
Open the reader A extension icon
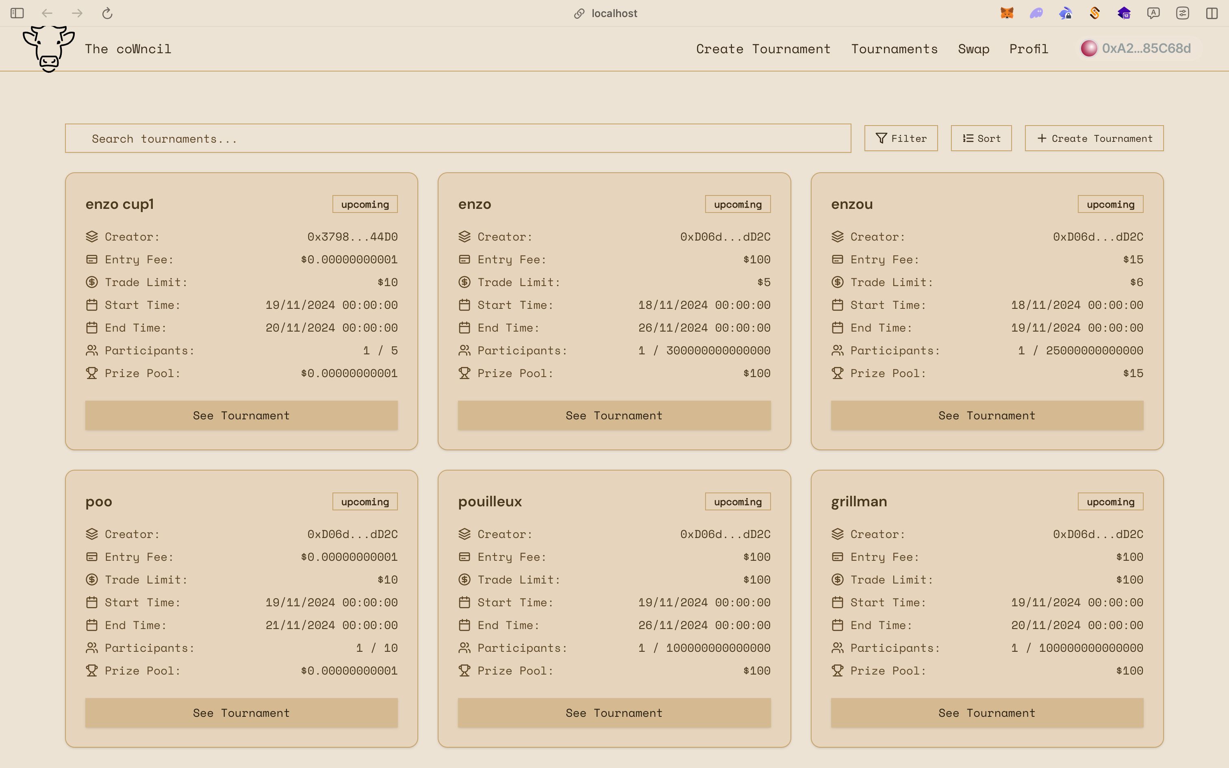tap(1153, 13)
